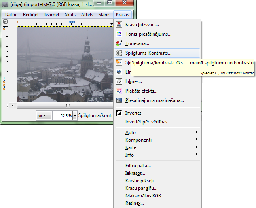
Task: Click the Līknes curves icon
Action: 119,81
